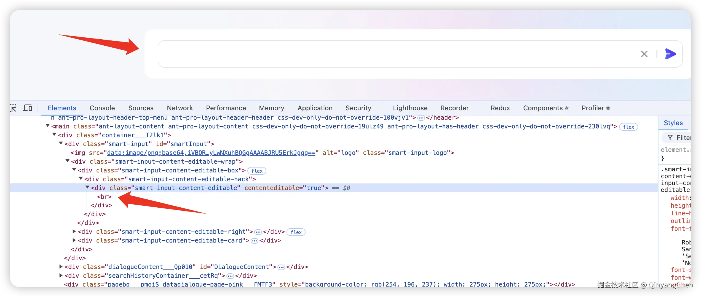Click the X clear input icon
Image resolution: width=701 pixels, height=297 pixels.
click(x=644, y=54)
